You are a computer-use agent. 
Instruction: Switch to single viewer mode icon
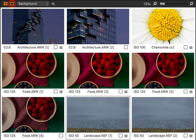12,4
